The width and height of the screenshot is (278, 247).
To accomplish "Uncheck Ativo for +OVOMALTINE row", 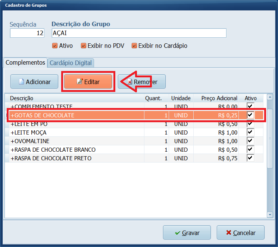I will click(x=250, y=141).
